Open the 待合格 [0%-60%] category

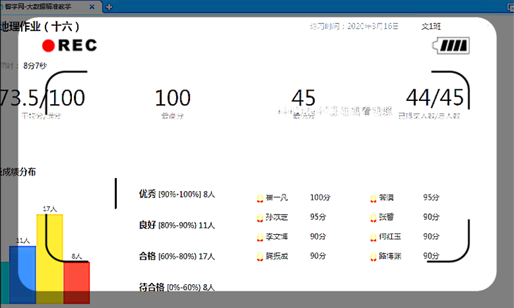(x=177, y=287)
